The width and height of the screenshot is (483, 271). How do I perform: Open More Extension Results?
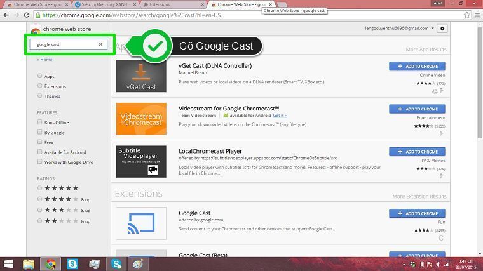coord(419,196)
